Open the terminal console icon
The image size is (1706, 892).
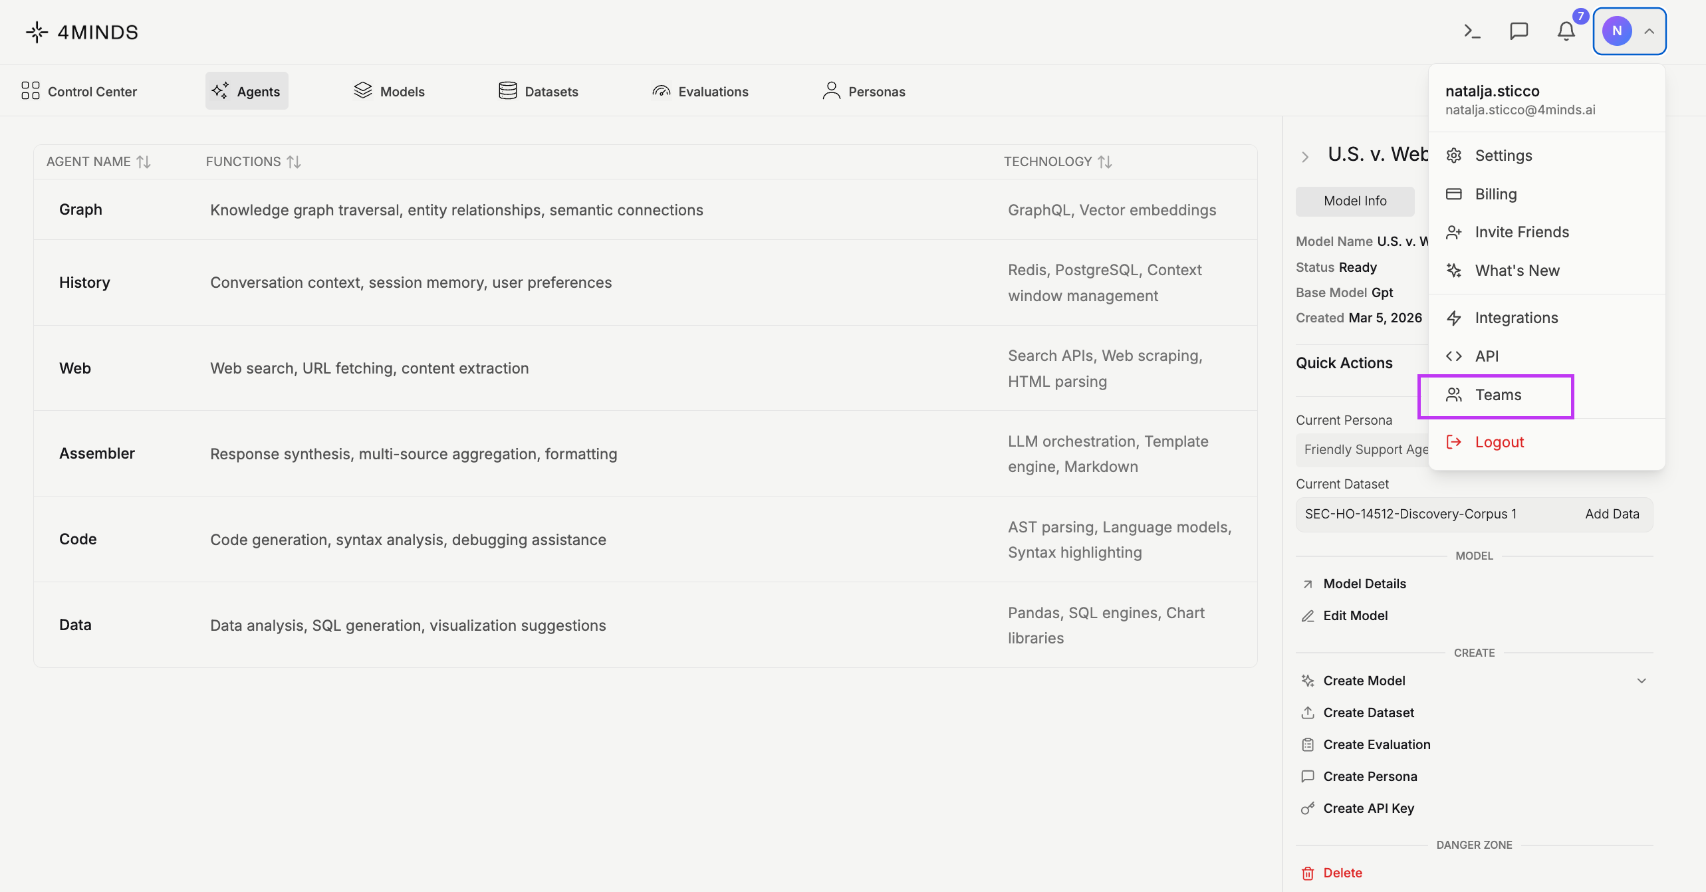pos(1472,31)
